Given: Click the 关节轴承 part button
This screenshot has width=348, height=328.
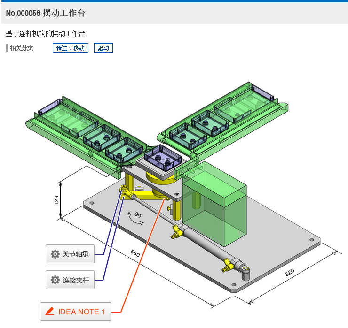Looking at the screenshot, I should [70, 254].
